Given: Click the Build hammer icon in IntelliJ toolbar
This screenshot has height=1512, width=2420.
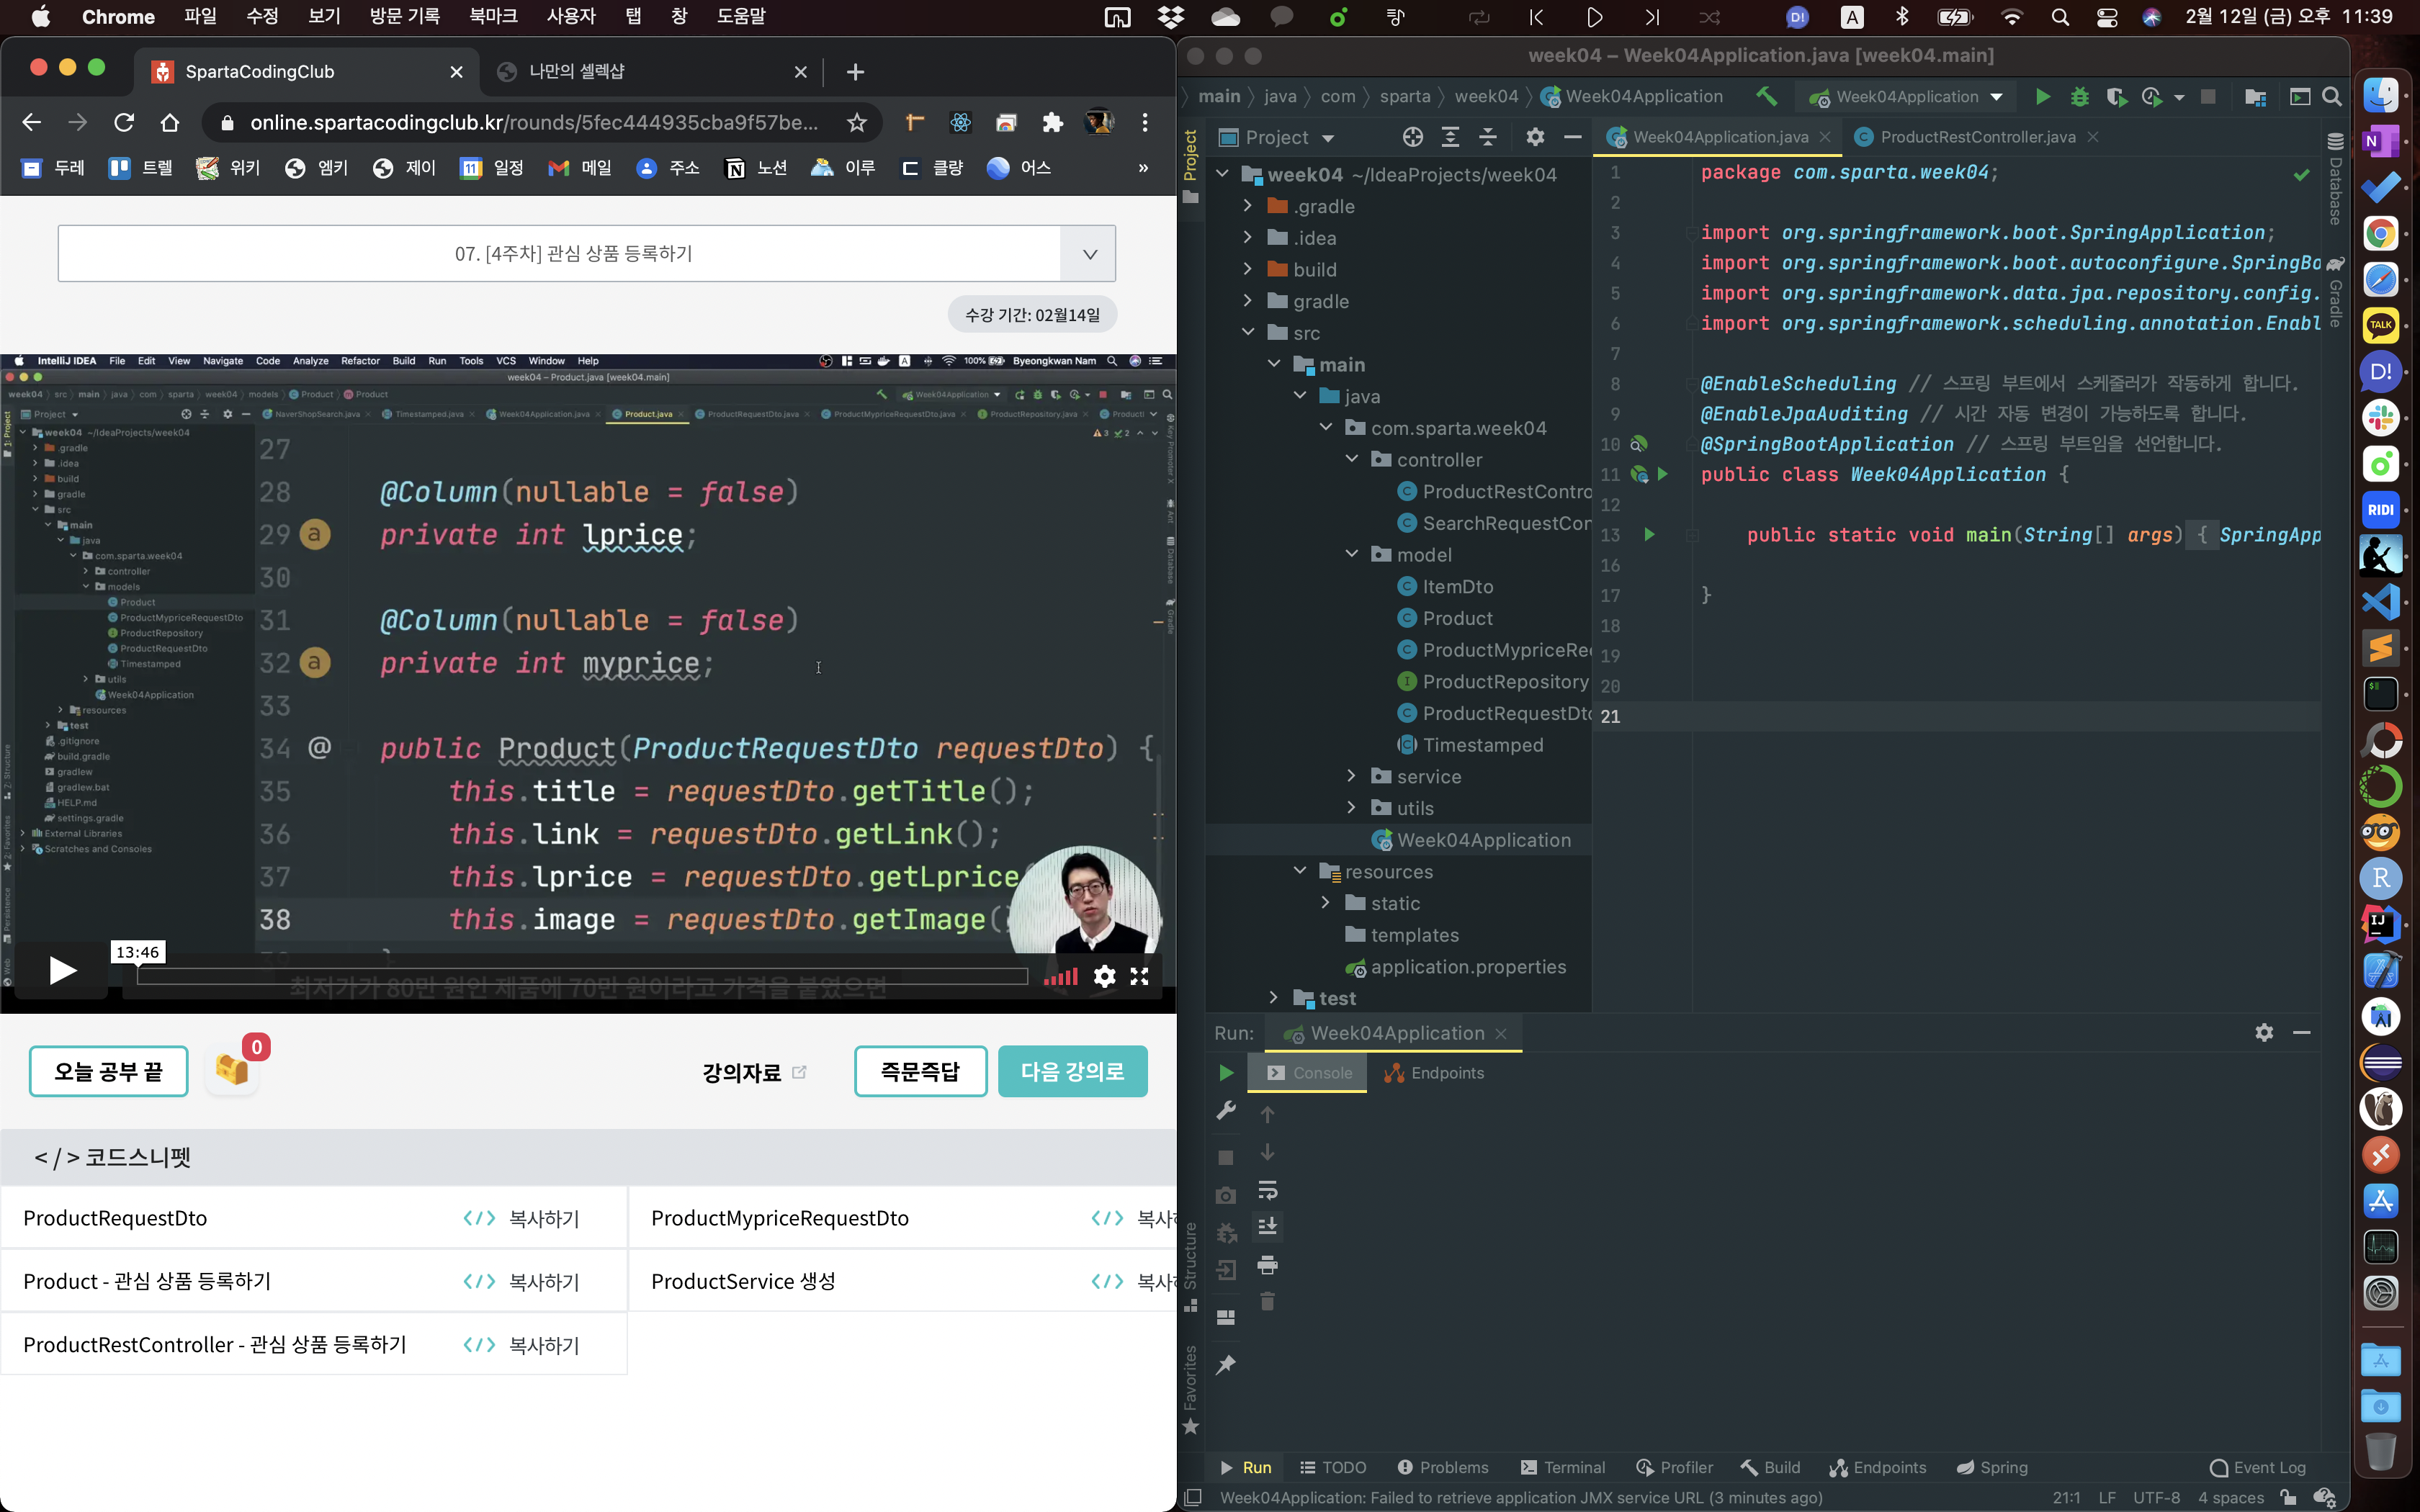Looking at the screenshot, I should click(x=1766, y=97).
